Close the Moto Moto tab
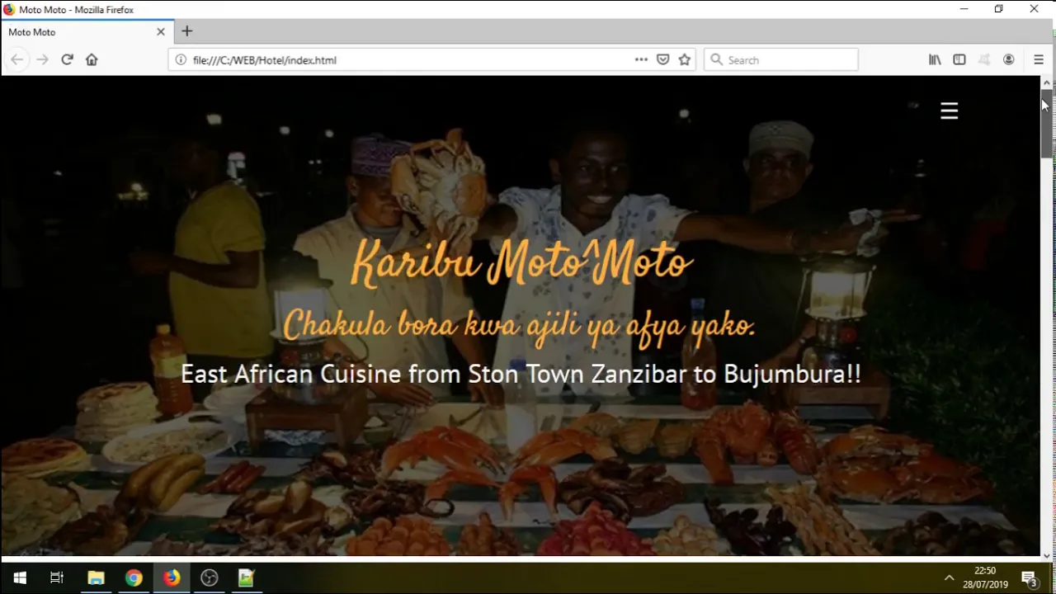1056x594 pixels. (x=161, y=31)
